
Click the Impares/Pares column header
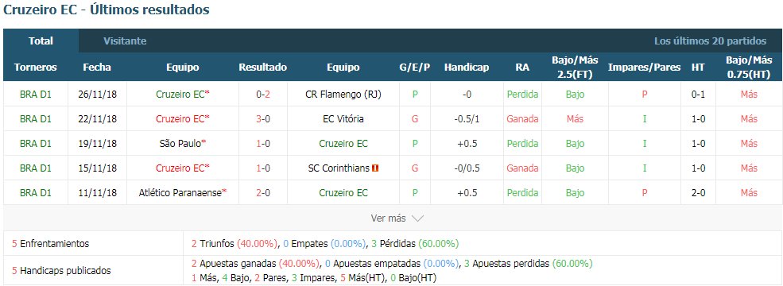click(644, 68)
